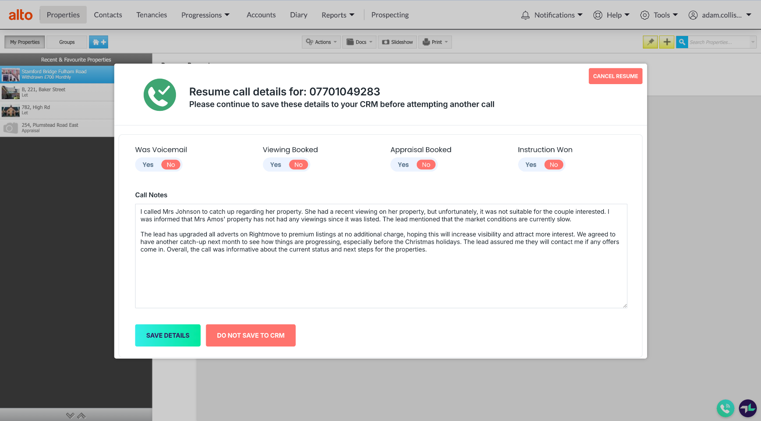Click inside the Call Notes text area

pyautogui.click(x=381, y=256)
